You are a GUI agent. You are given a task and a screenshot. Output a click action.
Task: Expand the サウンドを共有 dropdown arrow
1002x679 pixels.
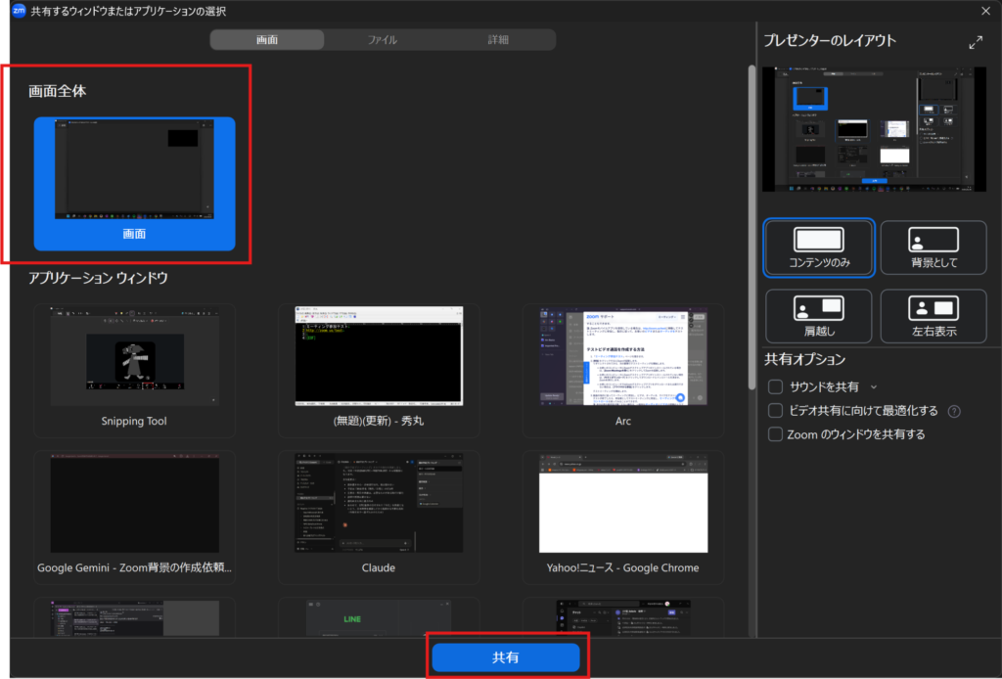[x=874, y=387]
